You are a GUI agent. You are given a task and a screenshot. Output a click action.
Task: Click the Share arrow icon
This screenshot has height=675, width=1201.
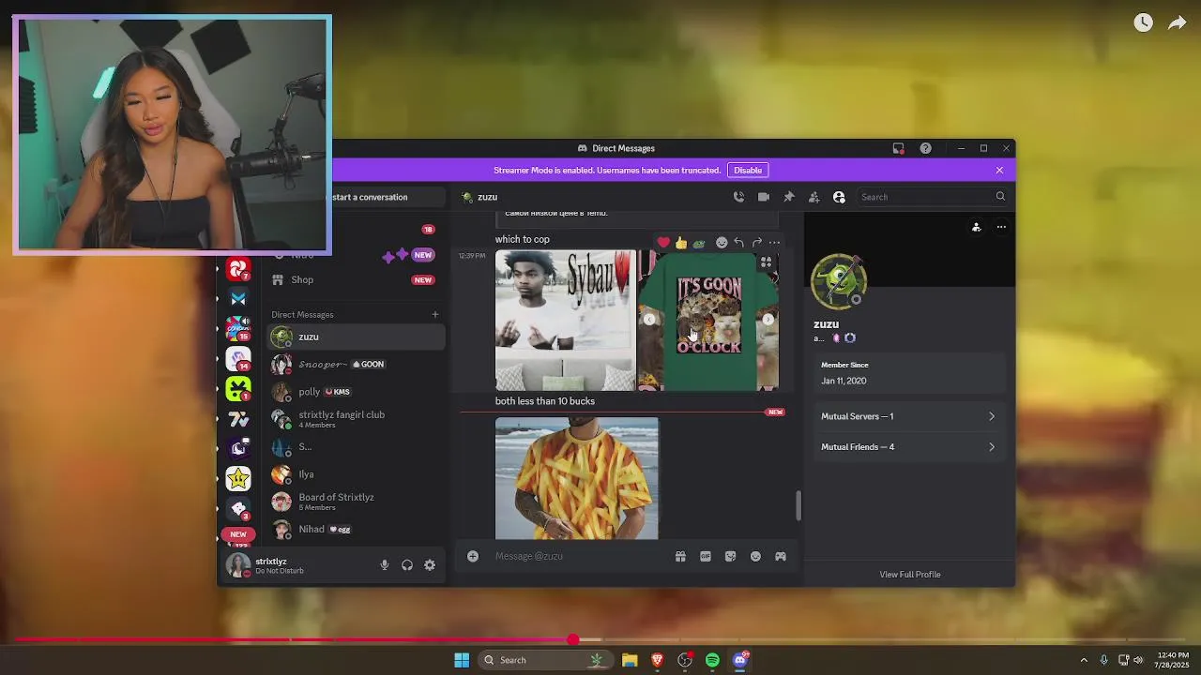pyautogui.click(x=1177, y=22)
